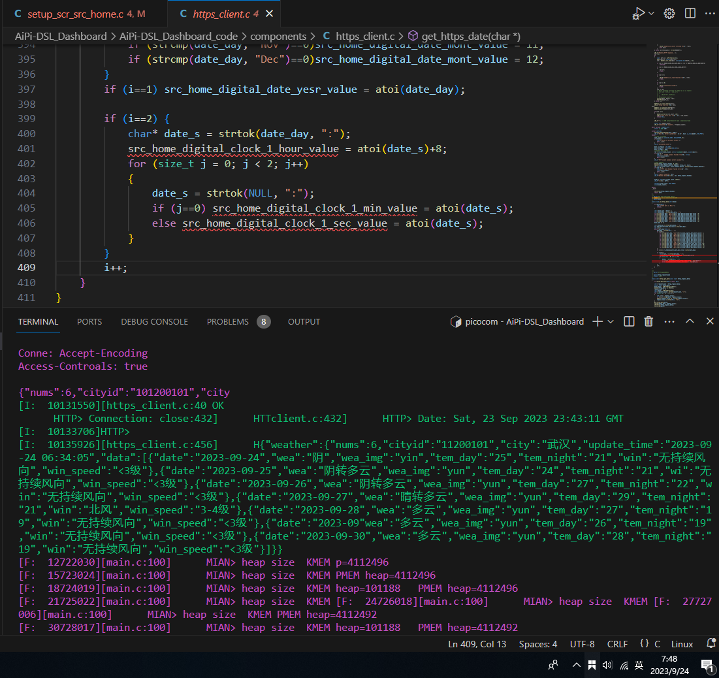Click the get_https_date(char *) breadcrumb

[x=471, y=36]
